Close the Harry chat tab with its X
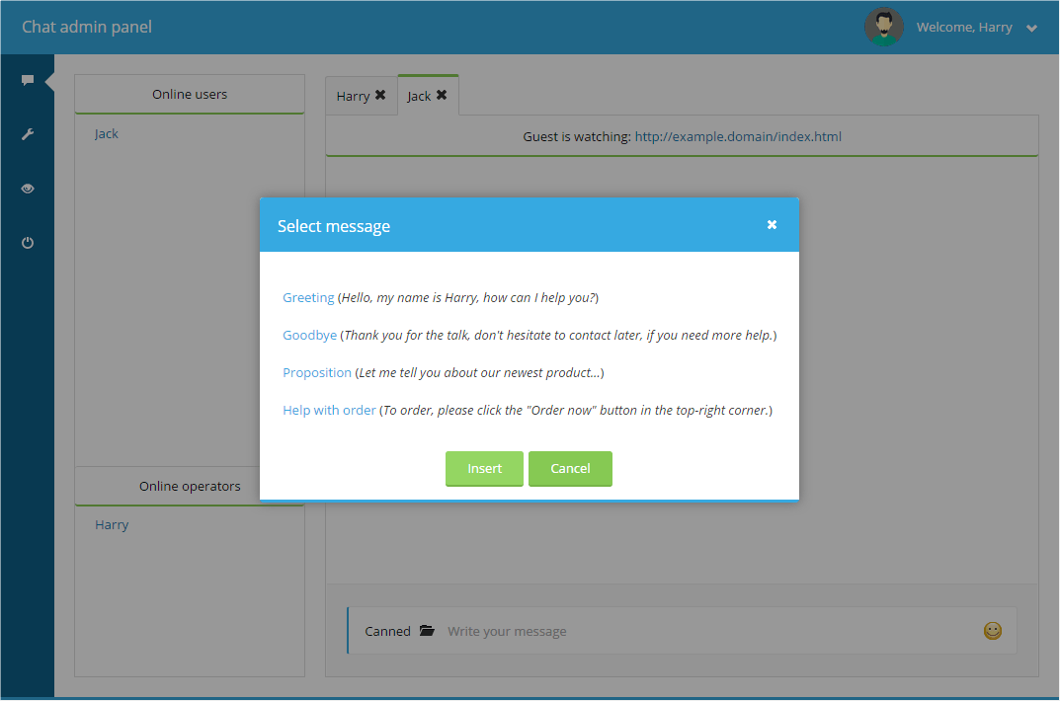 coord(380,95)
